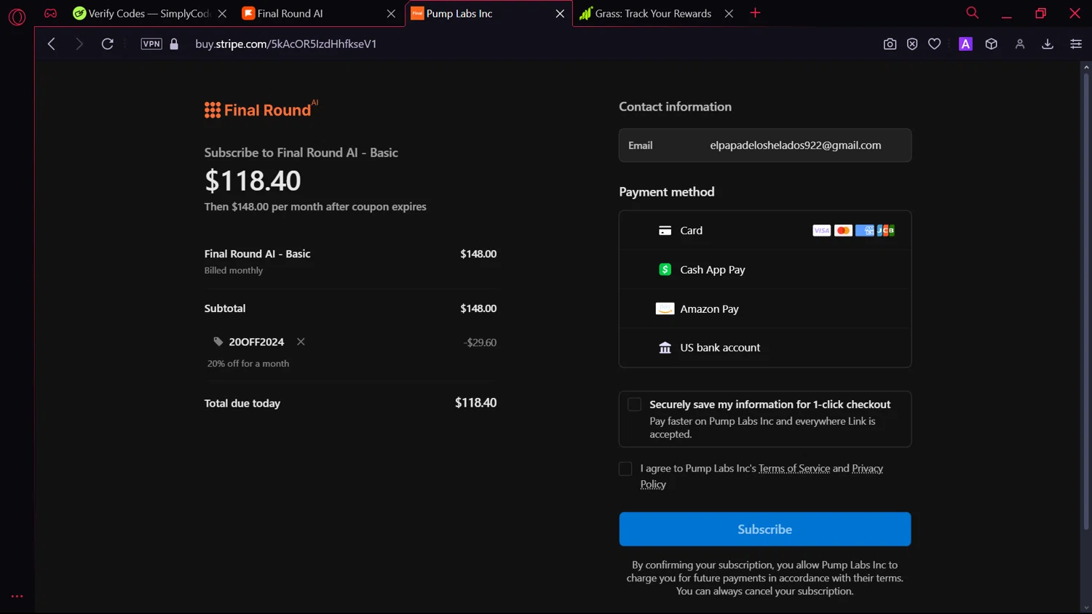Screen dimensions: 1092x614
Task: Switch to Grass: Track Your Rewards tab
Action: 652,14
